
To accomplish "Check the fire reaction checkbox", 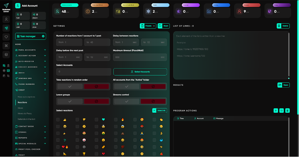I will [116, 120].
